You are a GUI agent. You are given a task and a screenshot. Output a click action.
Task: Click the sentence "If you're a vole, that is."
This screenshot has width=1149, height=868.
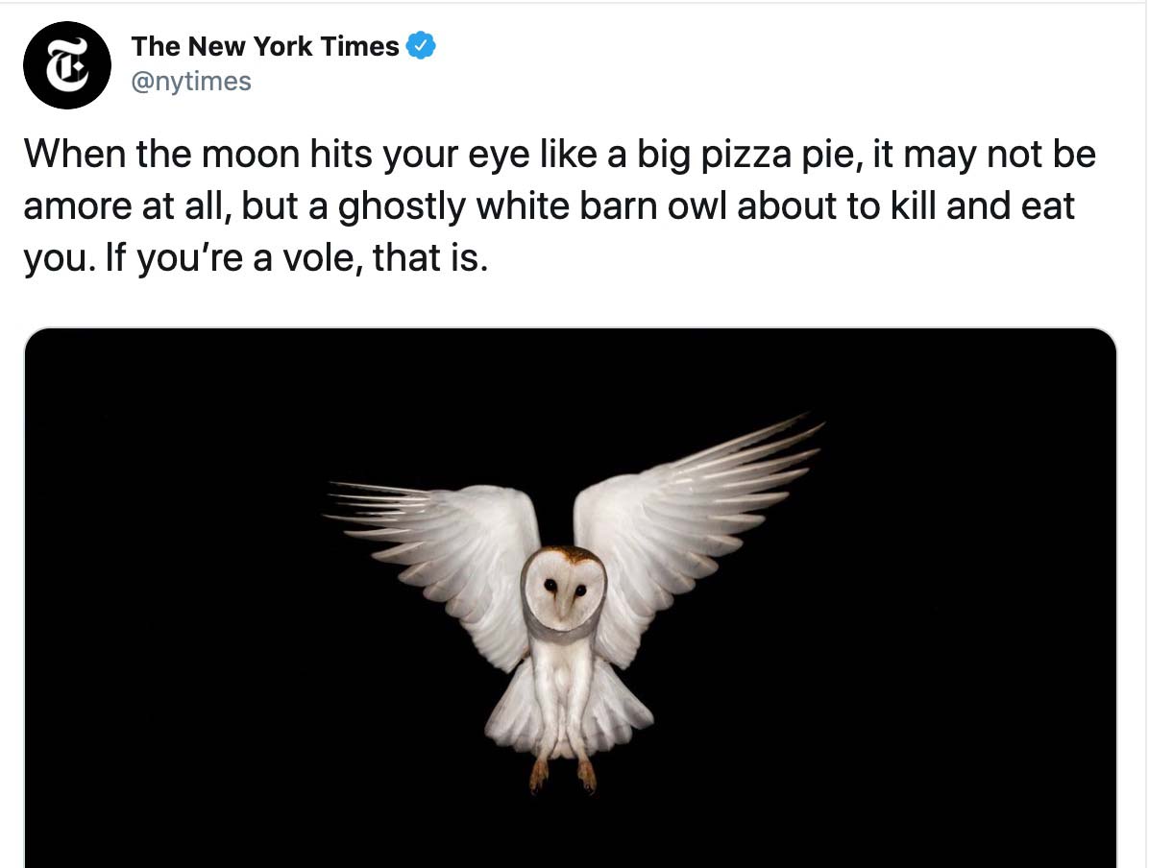296,258
